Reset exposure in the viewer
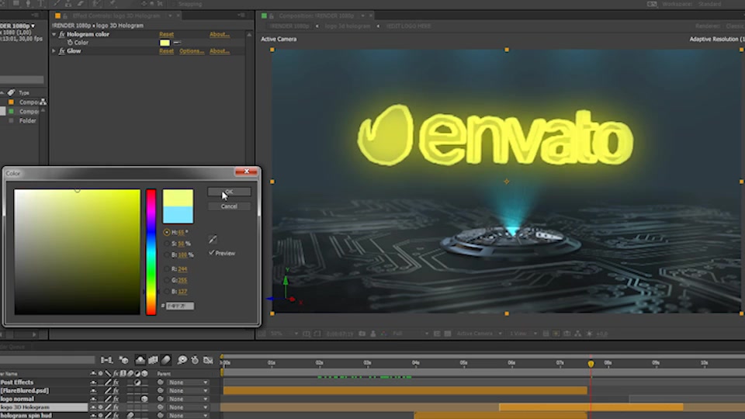 coord(590,334)
